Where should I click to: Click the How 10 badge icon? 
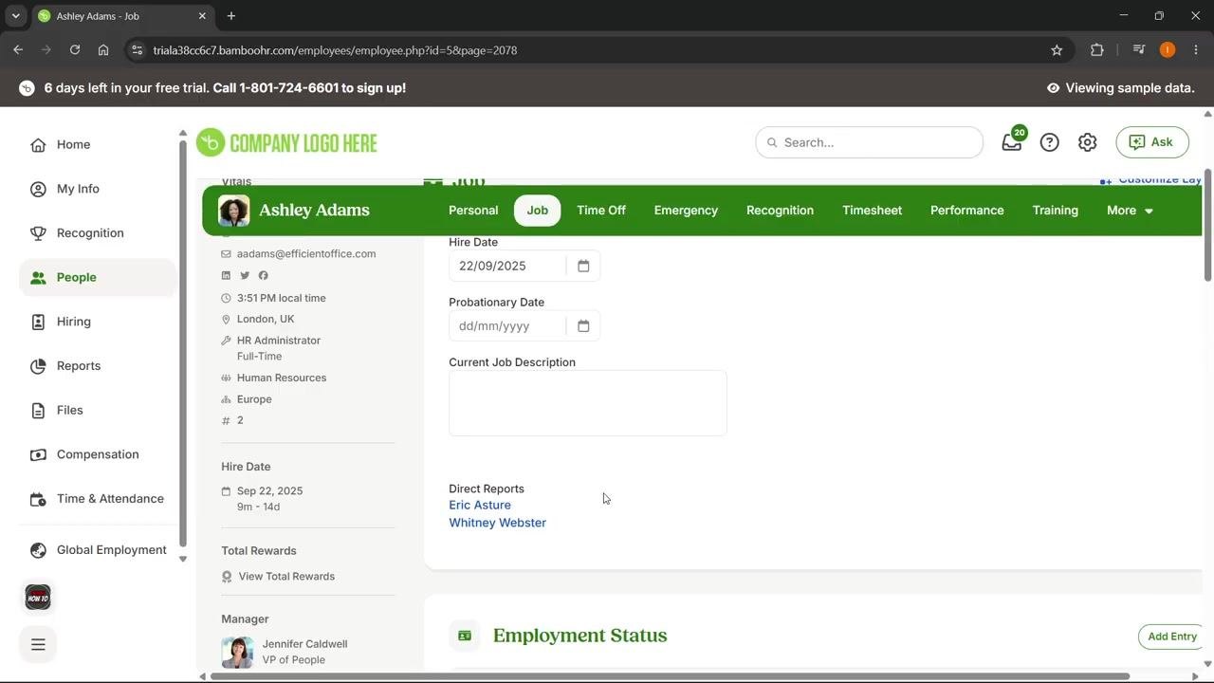(x=38, y=598)
